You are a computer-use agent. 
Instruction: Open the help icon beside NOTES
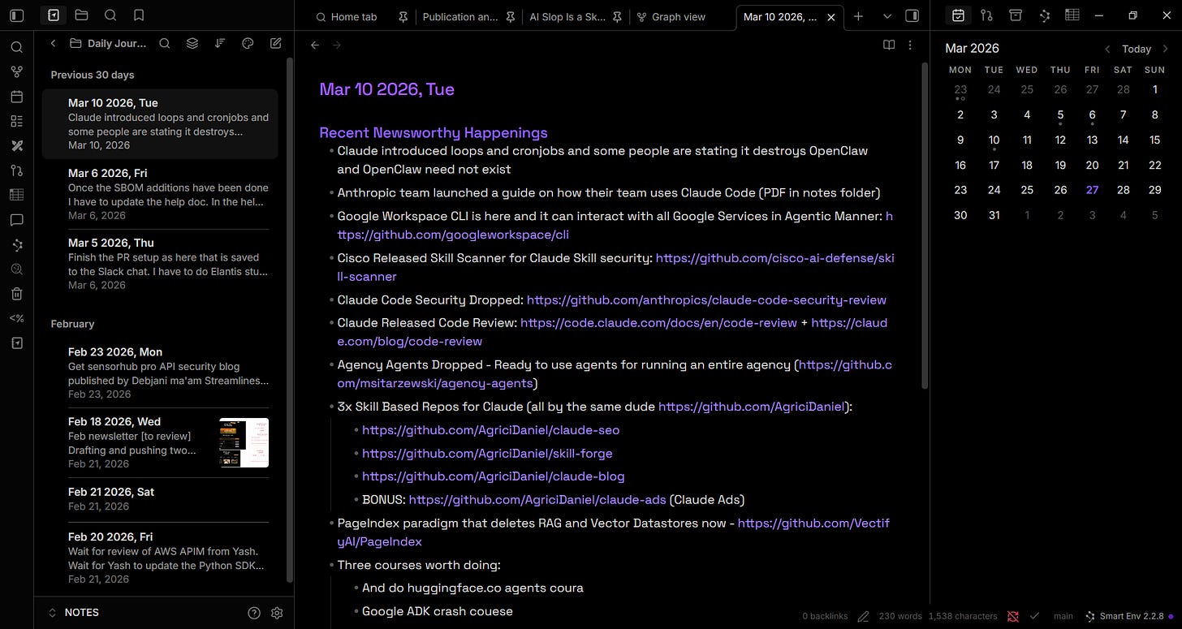254,613
